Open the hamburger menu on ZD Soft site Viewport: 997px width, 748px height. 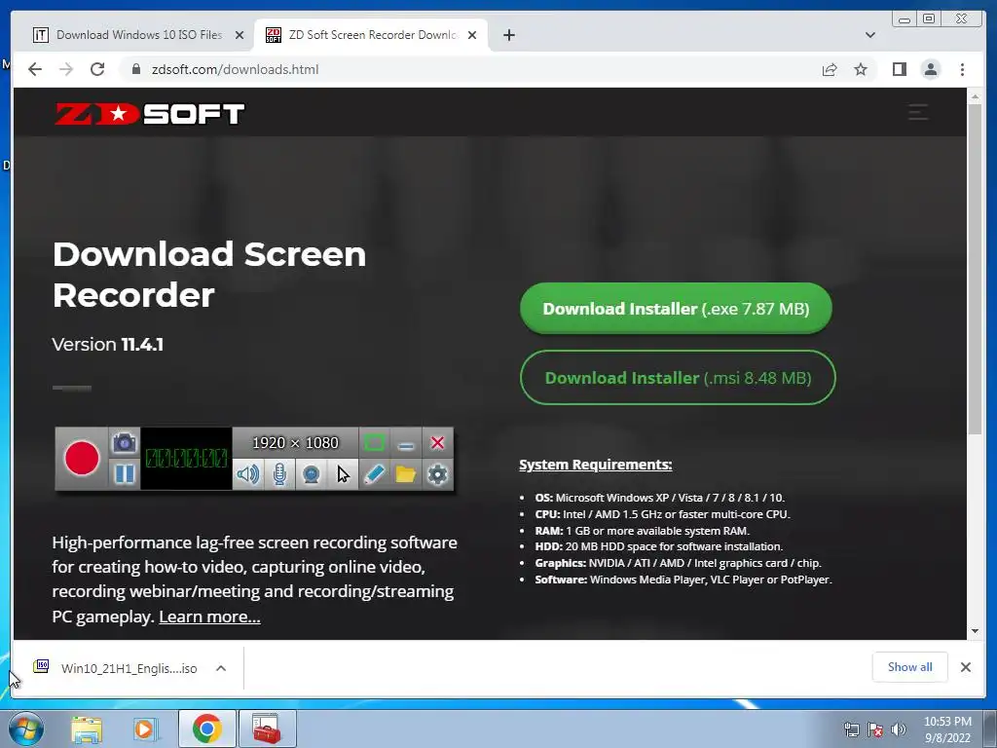(917, 113)
